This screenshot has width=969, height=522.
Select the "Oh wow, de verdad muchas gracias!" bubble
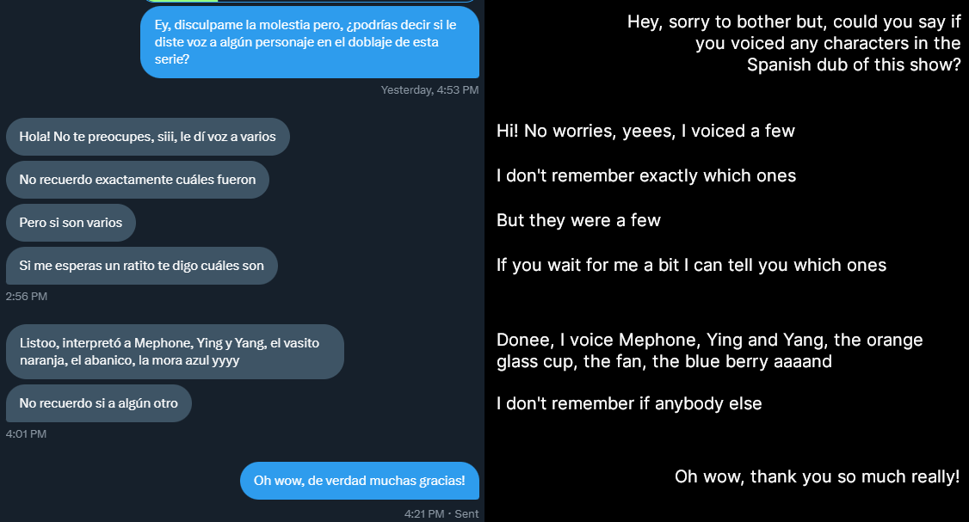[x=359, y=481]
